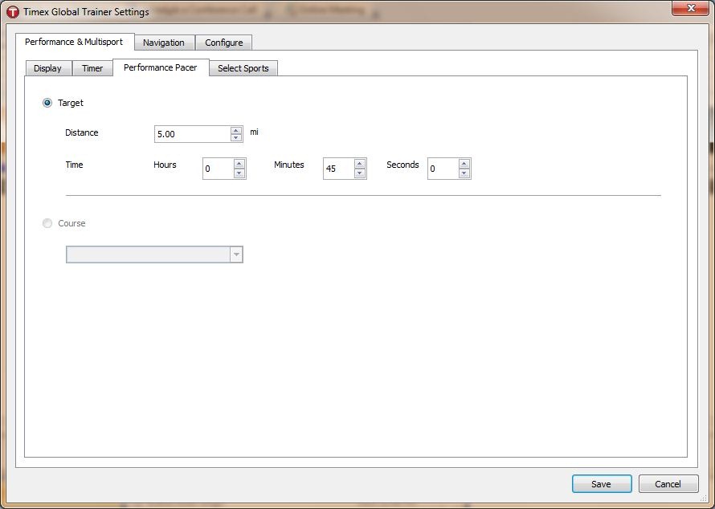This screenshot has height=509, width=715.
Task: Increase Distance with the up arrow
Action: point(235,130)
